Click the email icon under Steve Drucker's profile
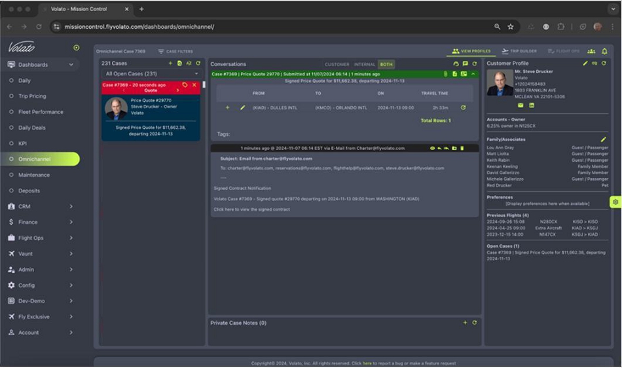Image resolution: width=622 pixels, height=368 pixels. [521, 105]
